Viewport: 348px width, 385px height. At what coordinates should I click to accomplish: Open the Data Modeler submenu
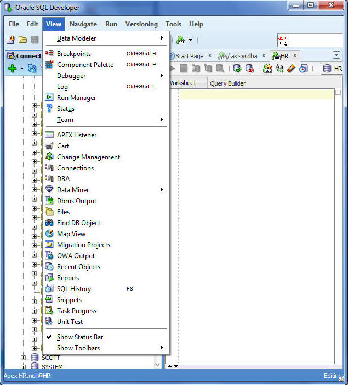pos(77,38)
